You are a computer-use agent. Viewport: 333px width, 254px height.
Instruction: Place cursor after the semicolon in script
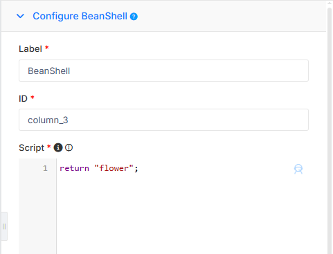coord(139,168)
